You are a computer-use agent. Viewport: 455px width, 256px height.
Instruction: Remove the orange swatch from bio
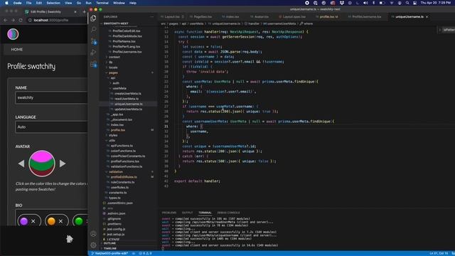click(x=60, y=221)
